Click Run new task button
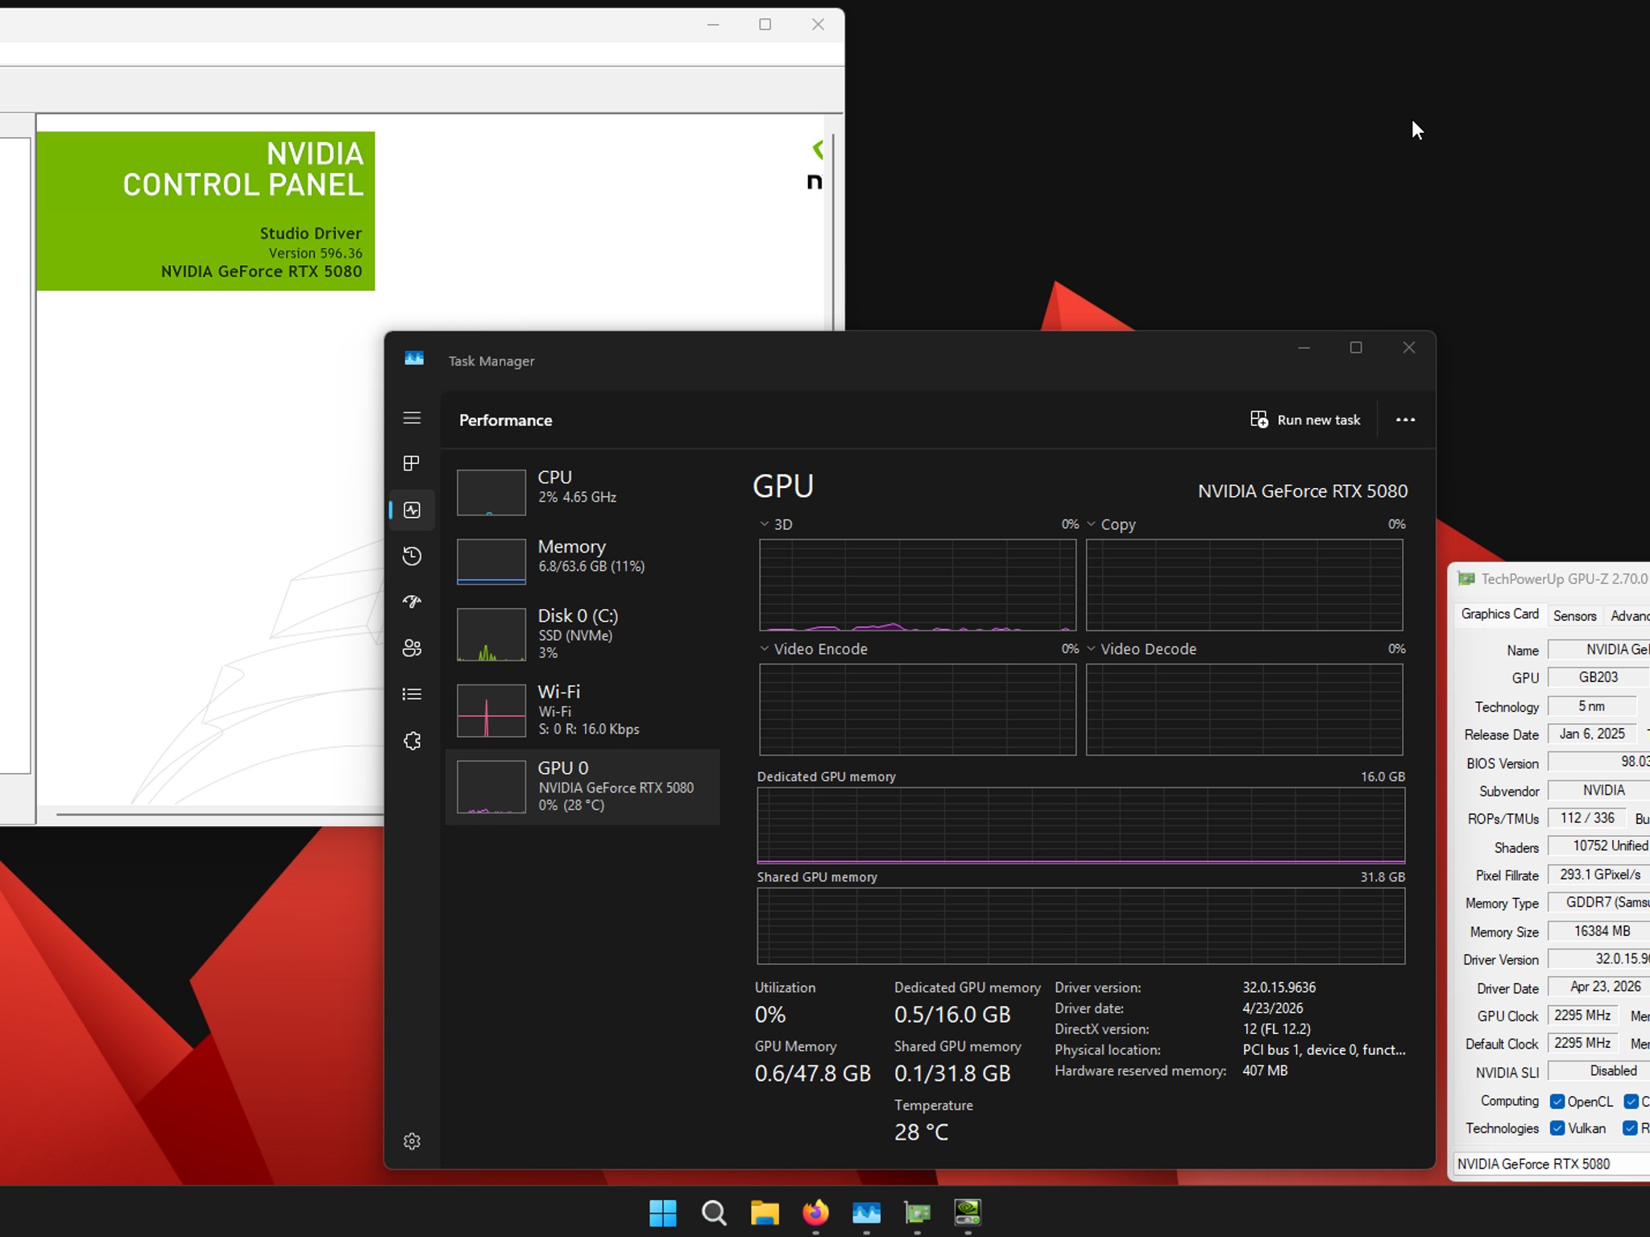Viewport: 1650px width, 1237px height. tap(1305, 420)
